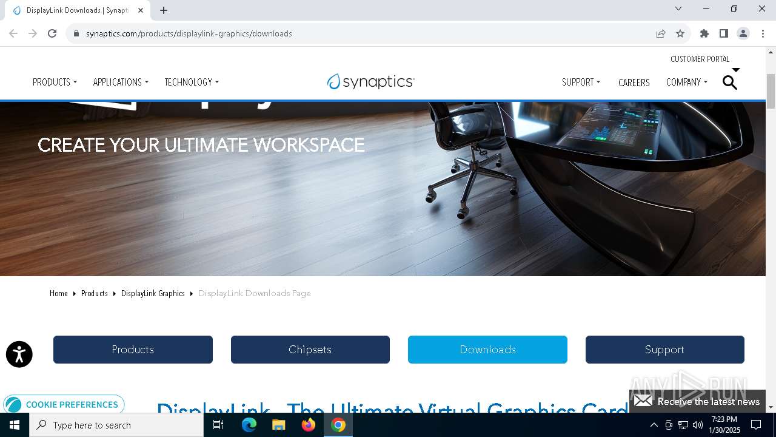
Task: Expand the TECHNOLOGY menu
Action: tap(192, 82)
